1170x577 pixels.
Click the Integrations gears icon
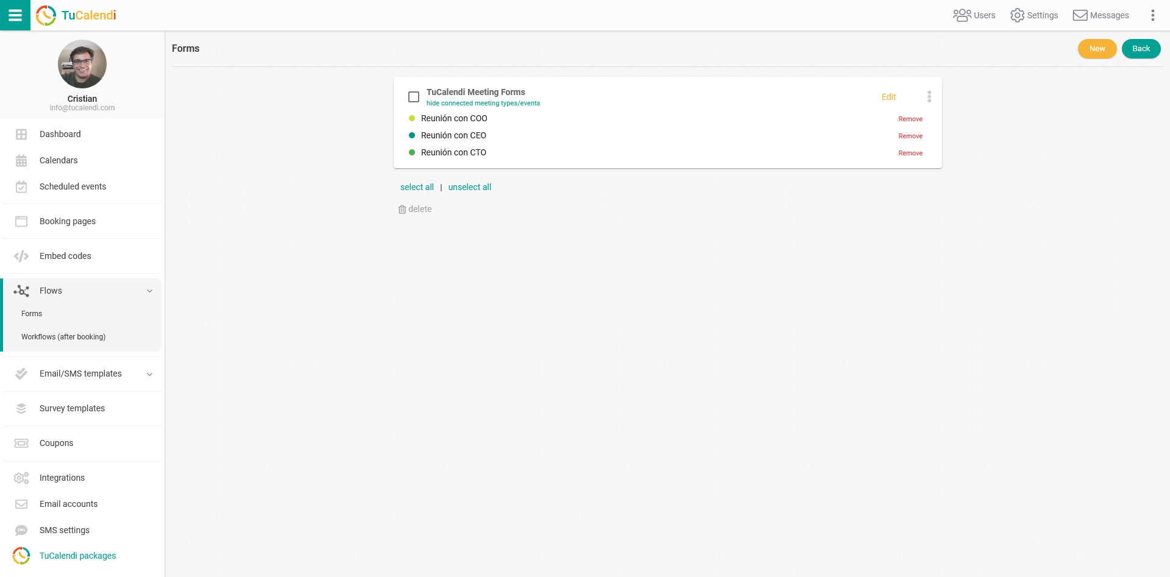[x=21, y=478]
